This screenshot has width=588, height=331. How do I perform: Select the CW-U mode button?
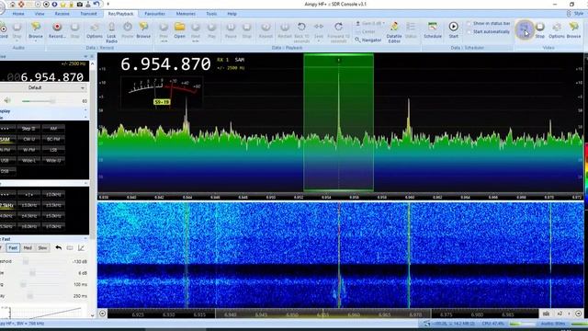28,139
